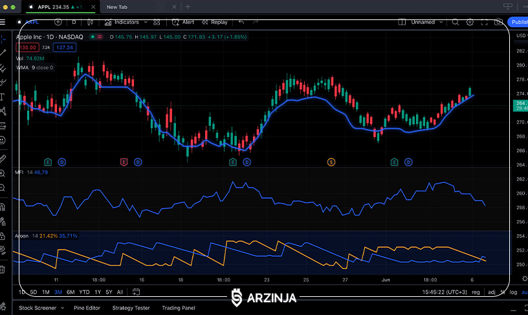528x315 pixels.
Task: Select the 6M time range
Action: tap(71, 292)
